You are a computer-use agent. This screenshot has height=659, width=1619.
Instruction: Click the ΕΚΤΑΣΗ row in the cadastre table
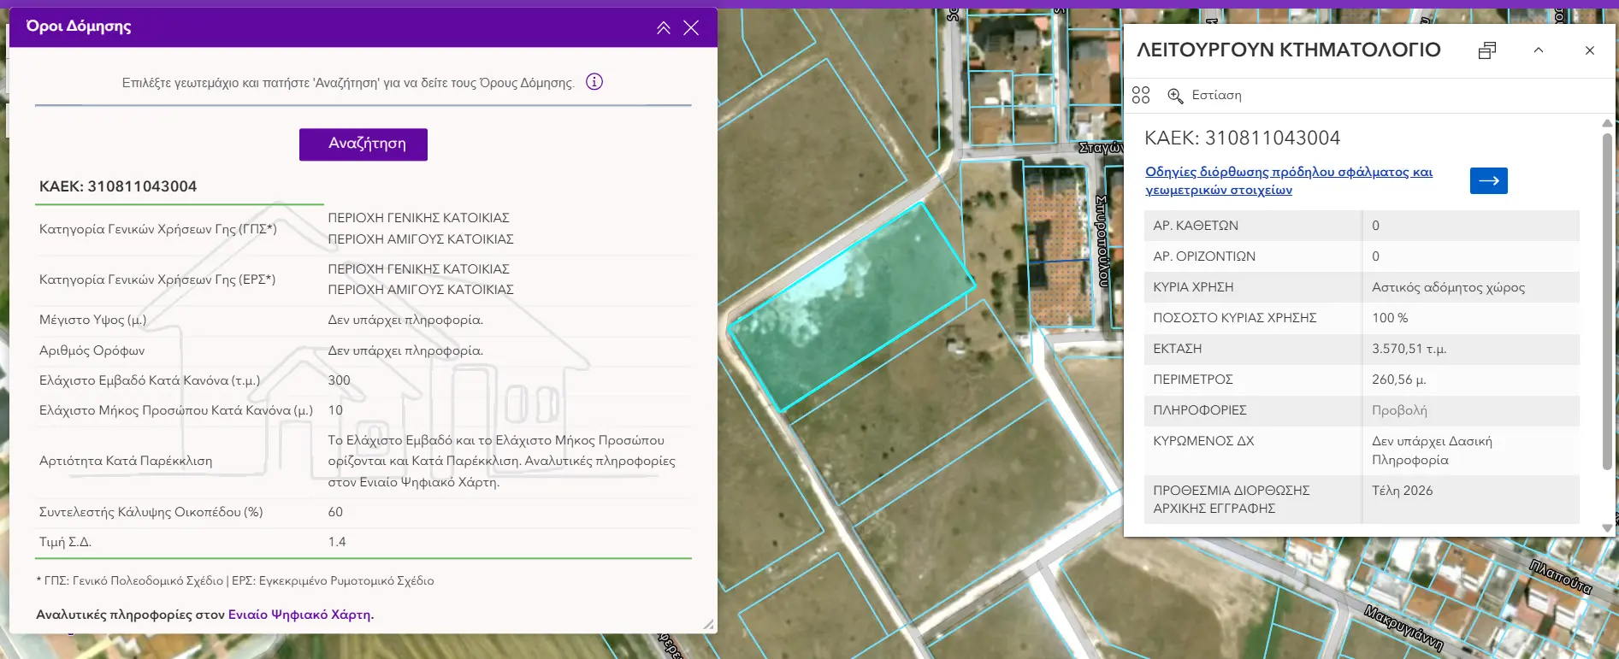tap(1361, 349)
